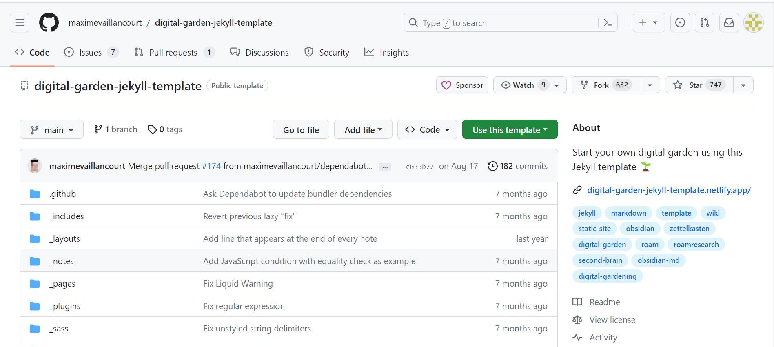The height and width of the screenshot is (347, 774).
Task: Open the digital-gardening topic tag
Action: pos(608,276)
